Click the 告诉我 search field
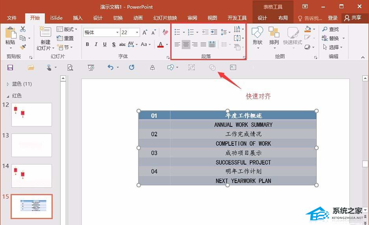Image resolution: width=369 pixels, height=225 pixels. point(310,18)
